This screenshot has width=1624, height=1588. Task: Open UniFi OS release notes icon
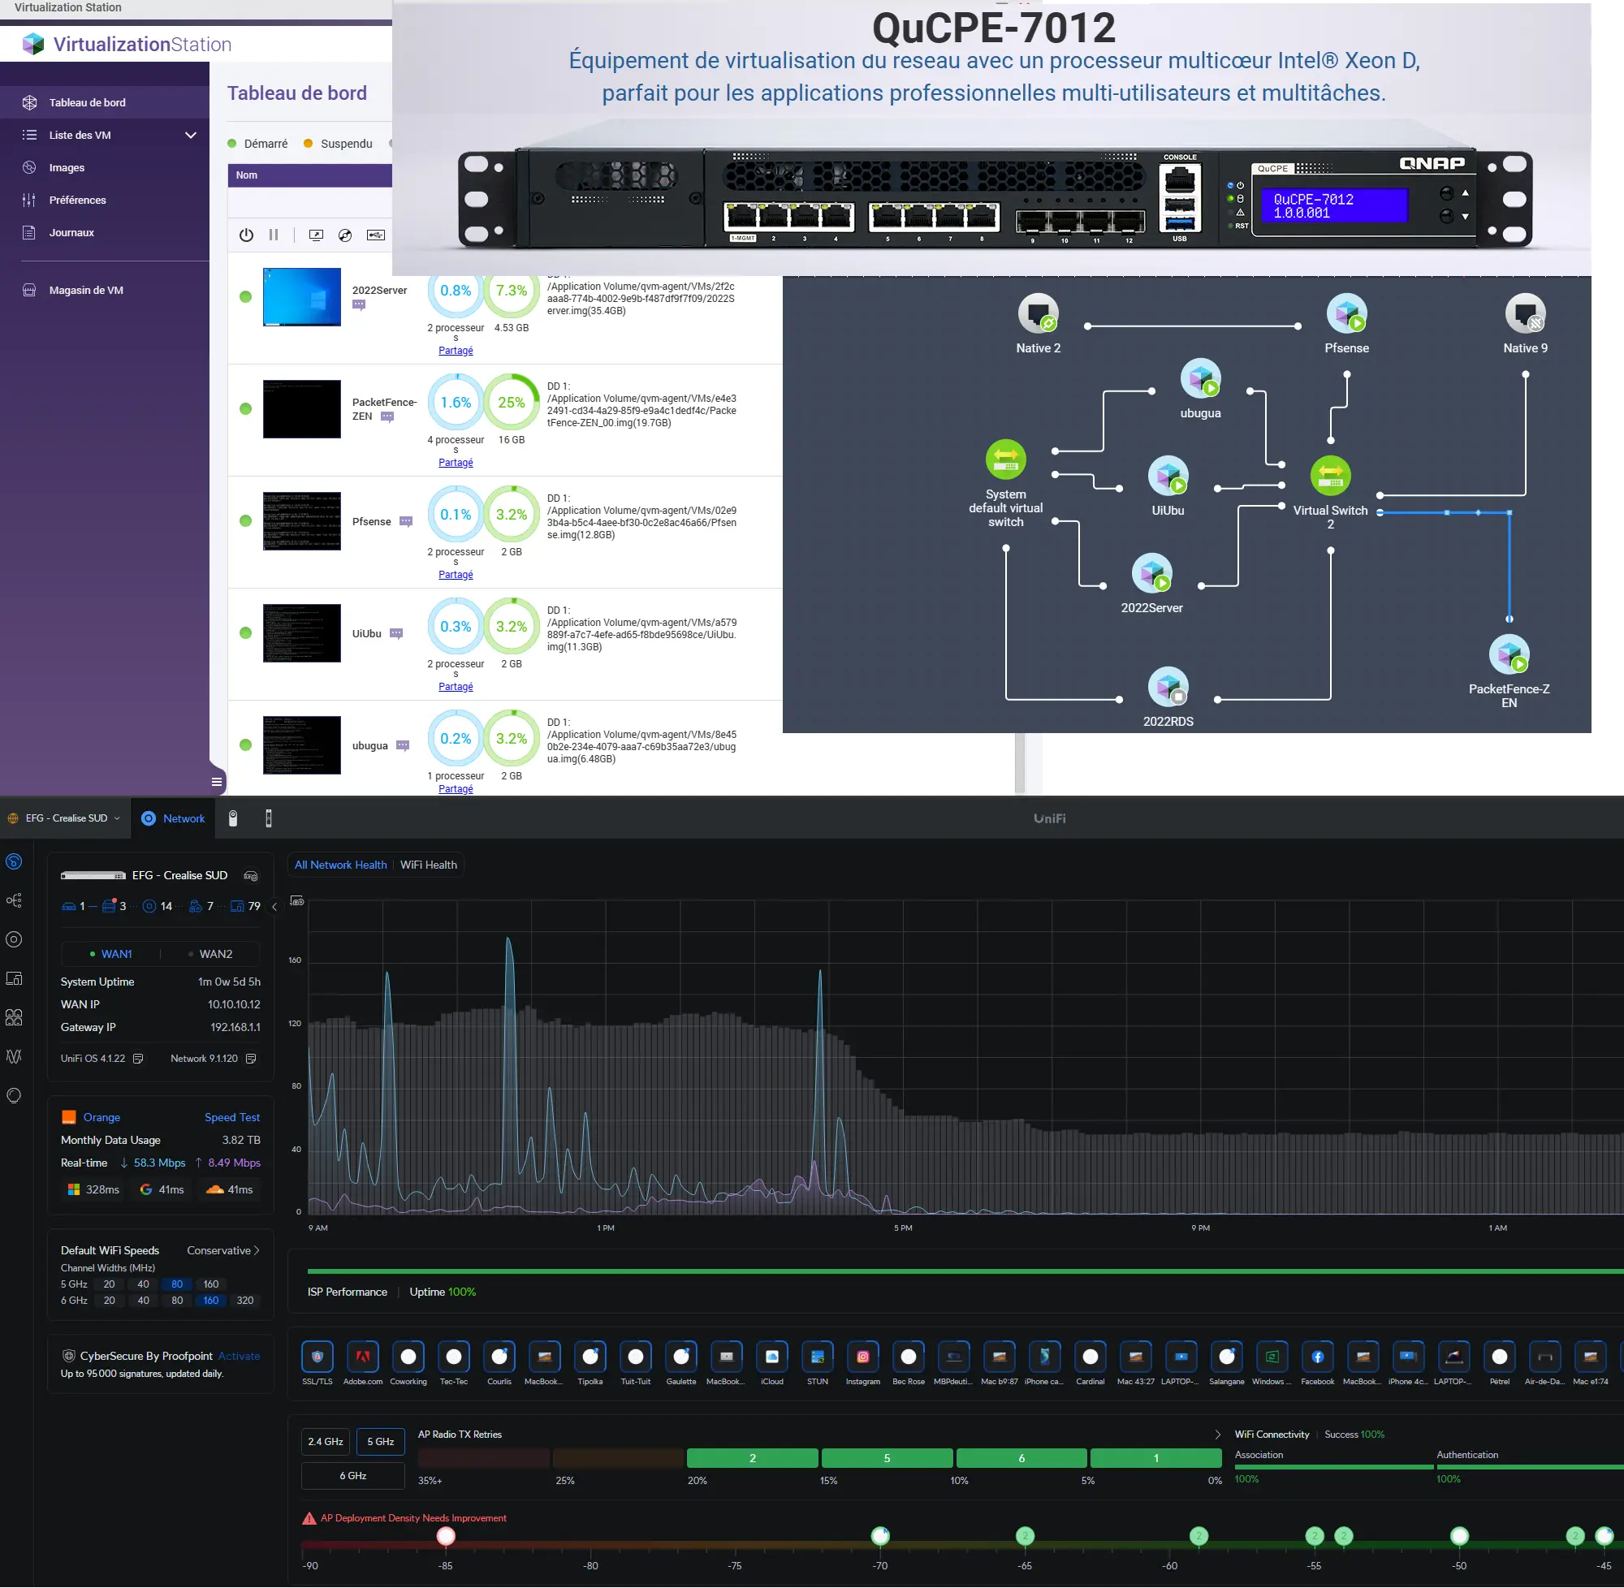(139, 1059)
